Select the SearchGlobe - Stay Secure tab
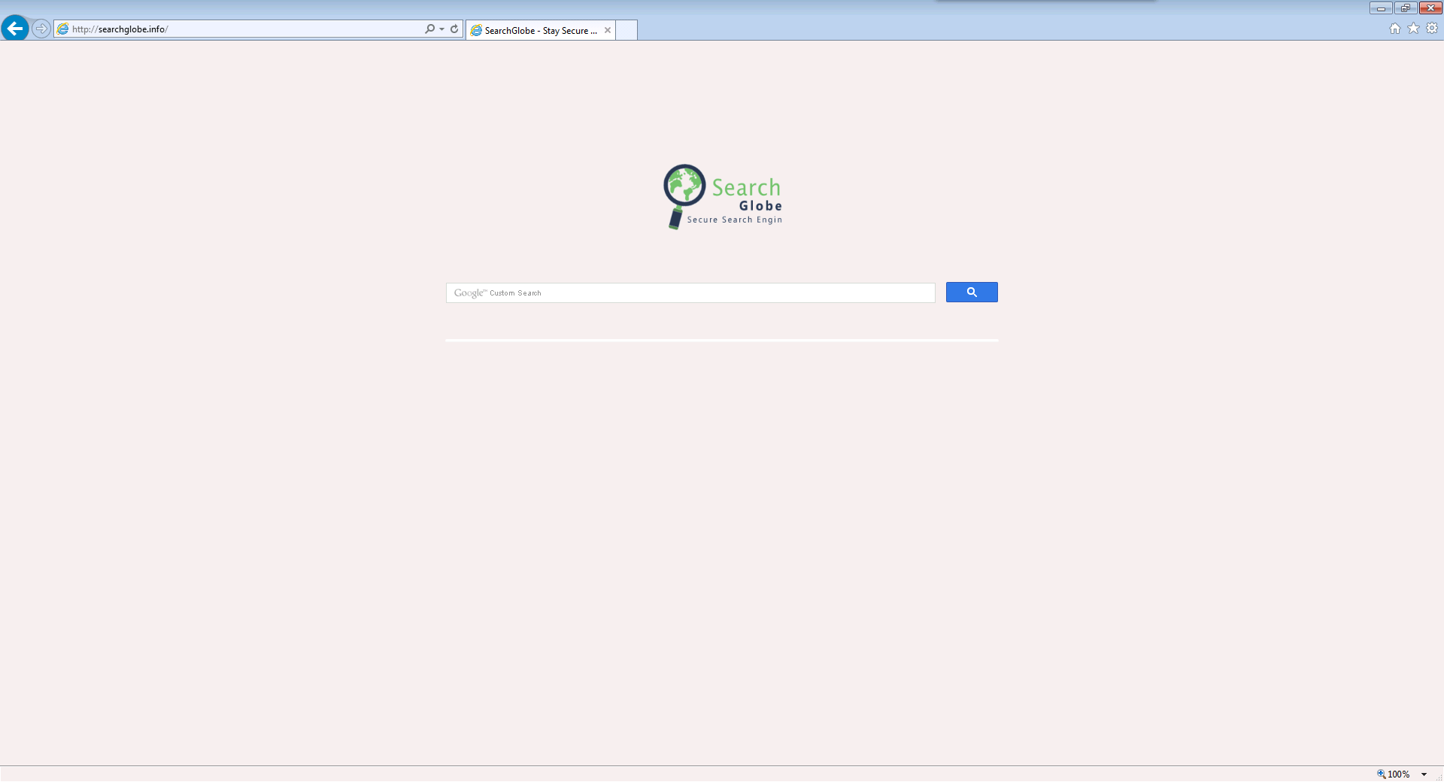This screenshot has width=1444, height=782. tap(540, 30)
